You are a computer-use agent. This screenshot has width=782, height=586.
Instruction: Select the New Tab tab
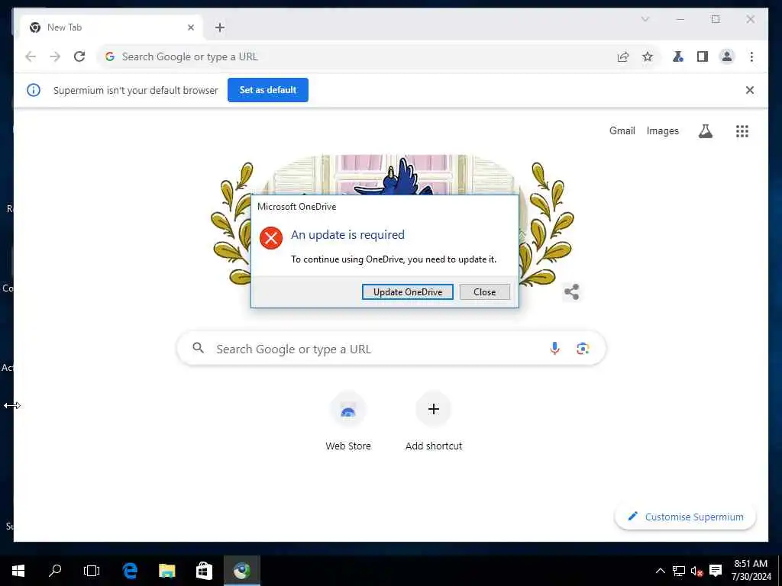pos(111,27)
